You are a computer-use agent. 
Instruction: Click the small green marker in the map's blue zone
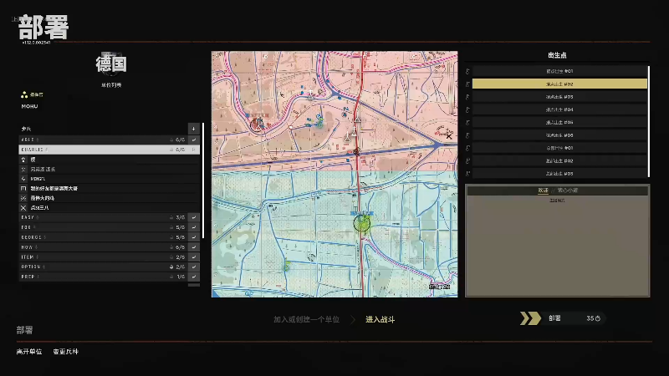tap(287, 267)
